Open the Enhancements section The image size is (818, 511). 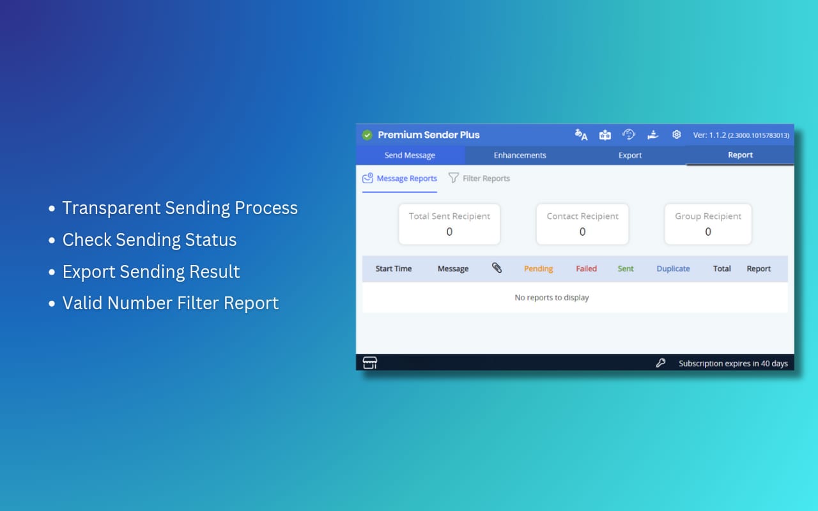[x=520, y=155]
